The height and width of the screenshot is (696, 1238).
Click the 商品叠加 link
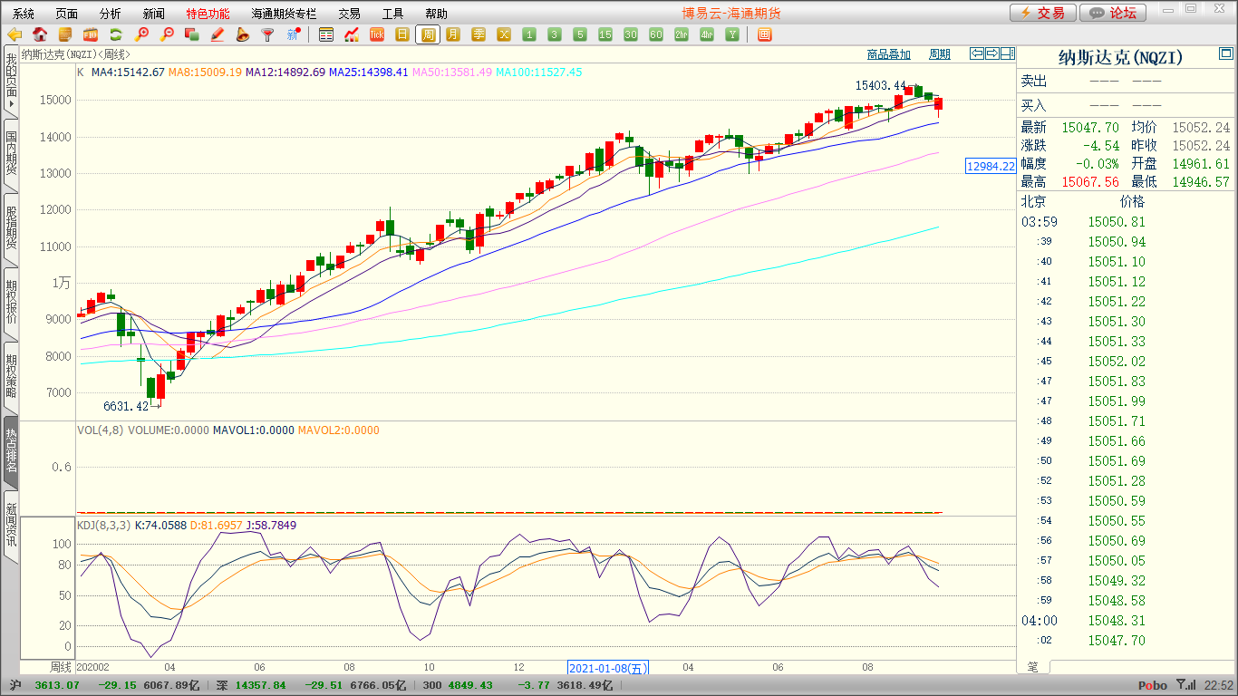coord(889,54)
